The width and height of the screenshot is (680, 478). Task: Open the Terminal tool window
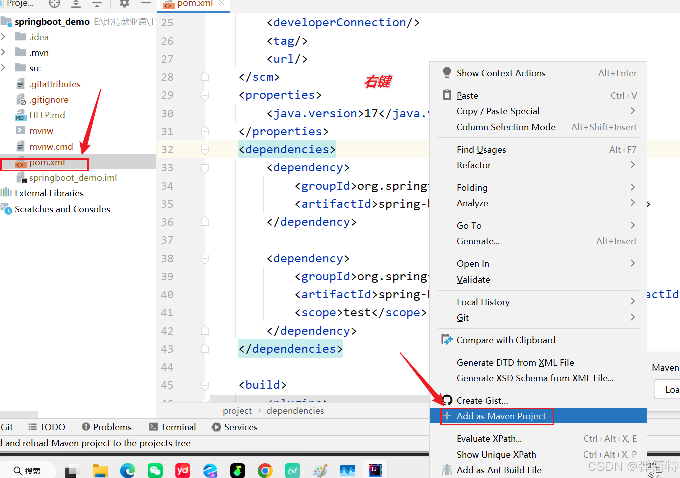[172, 427]
